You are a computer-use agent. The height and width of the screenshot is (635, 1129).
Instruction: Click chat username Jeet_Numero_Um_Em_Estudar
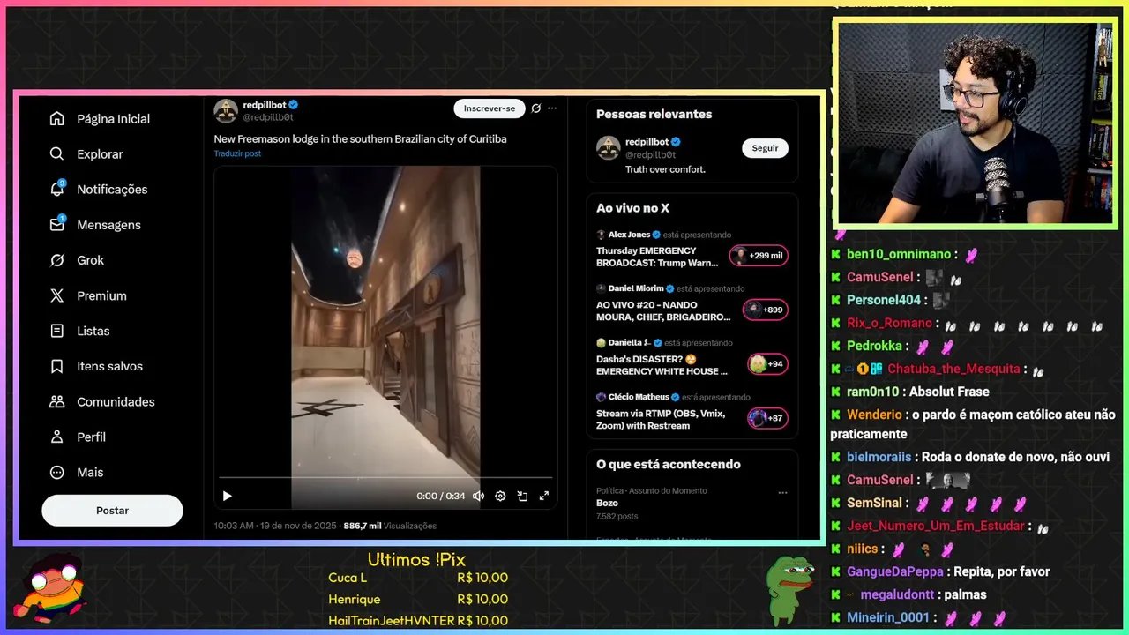(x=936, y=526)
